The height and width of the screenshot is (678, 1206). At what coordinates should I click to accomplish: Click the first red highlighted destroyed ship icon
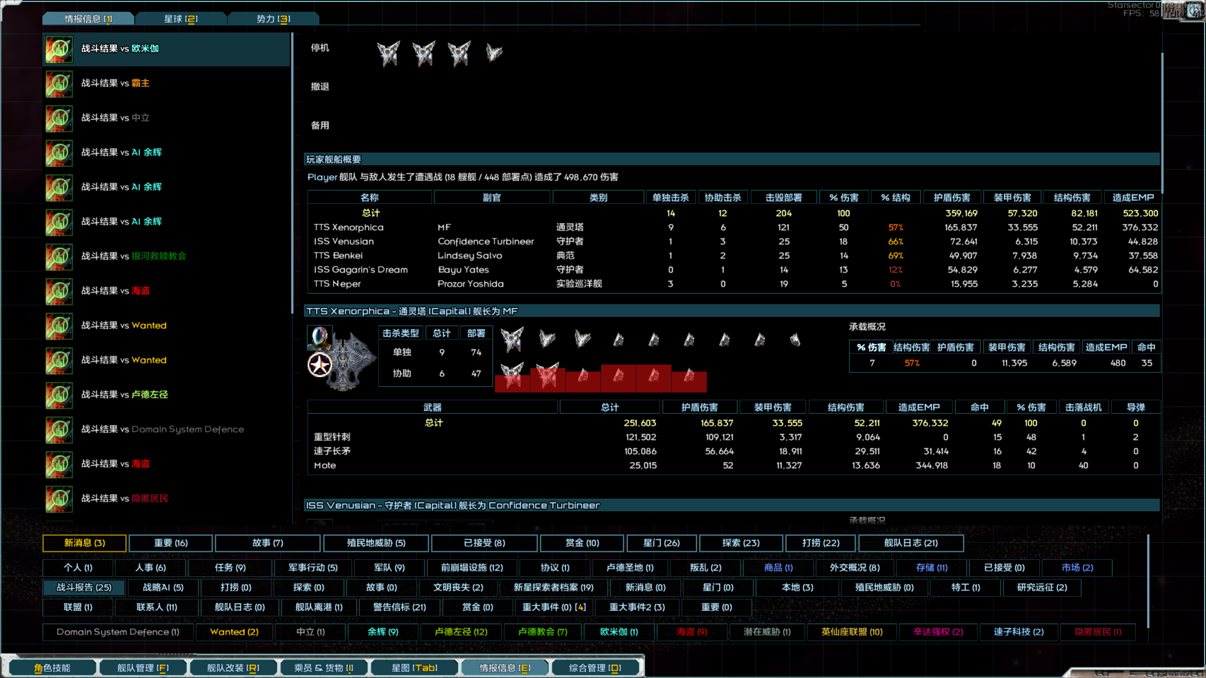(x=512, y=377)
